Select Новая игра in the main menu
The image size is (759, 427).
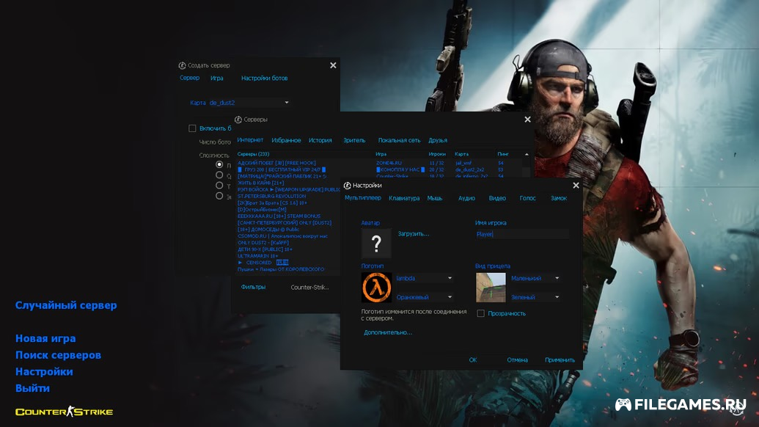pyautogui.click(x=45, y=338)
